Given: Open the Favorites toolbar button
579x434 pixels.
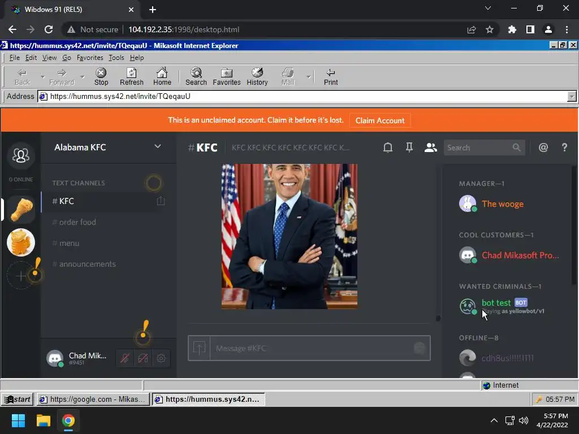Looking at the screenshot, I should tap(226, 77).
